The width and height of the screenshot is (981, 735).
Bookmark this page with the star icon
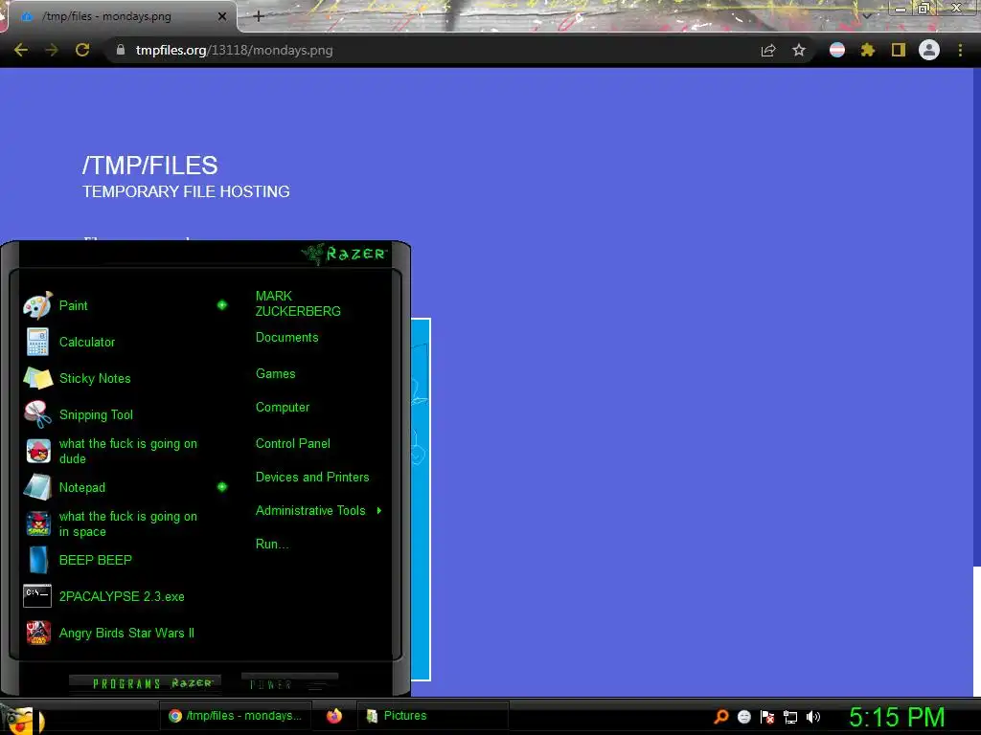pyautogui.click(x=799, y=50)
